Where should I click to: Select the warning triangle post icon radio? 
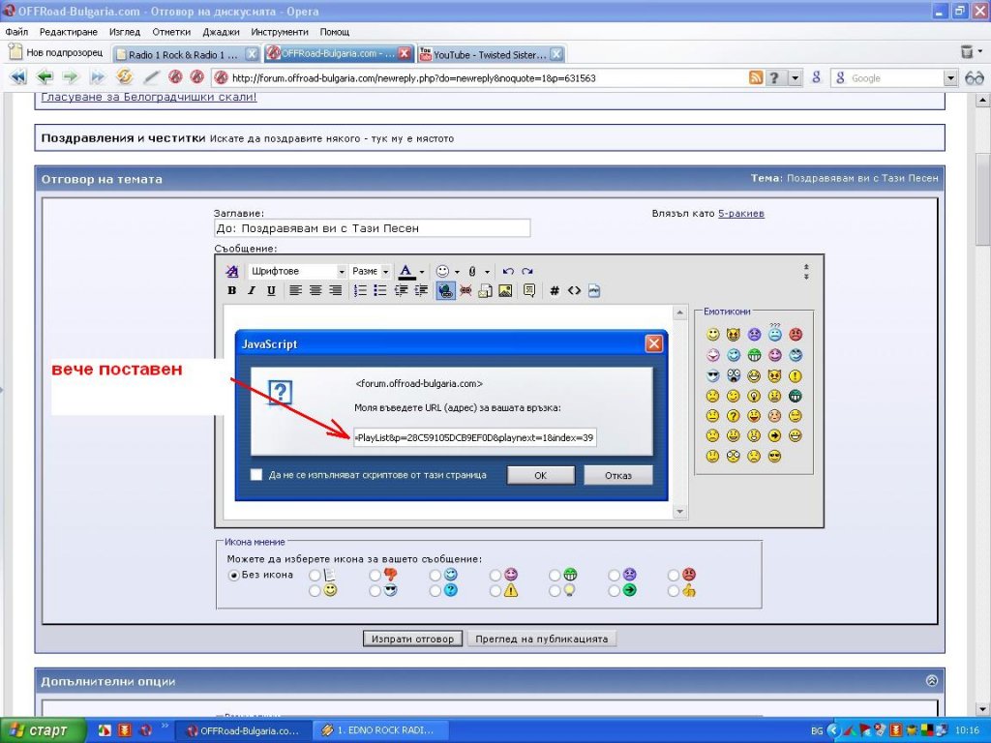tap(495, 591)
